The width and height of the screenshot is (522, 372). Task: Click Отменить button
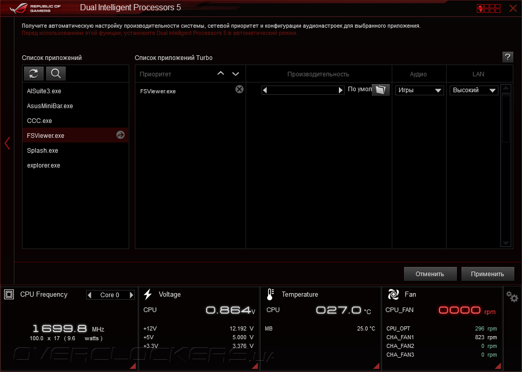tap(430, 274)
